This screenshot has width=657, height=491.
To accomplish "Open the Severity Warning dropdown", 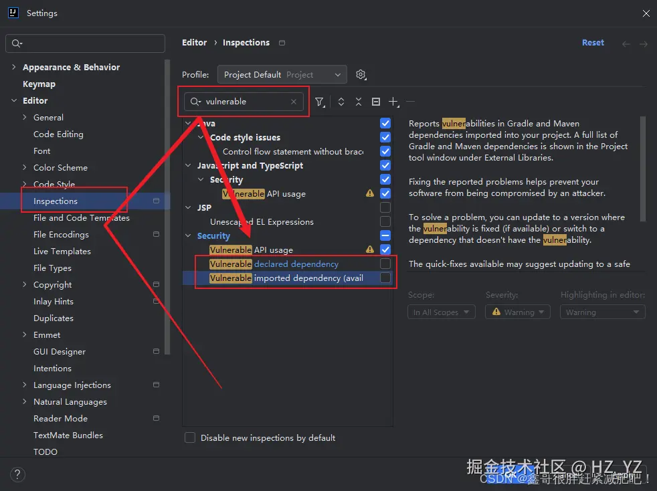I will 517,312.
